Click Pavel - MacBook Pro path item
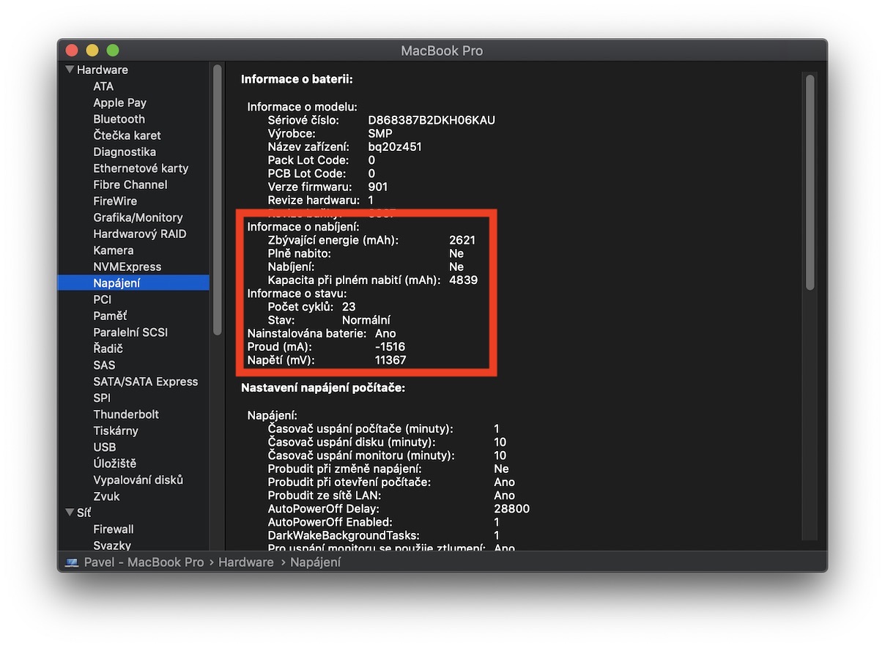 (144, 562)
